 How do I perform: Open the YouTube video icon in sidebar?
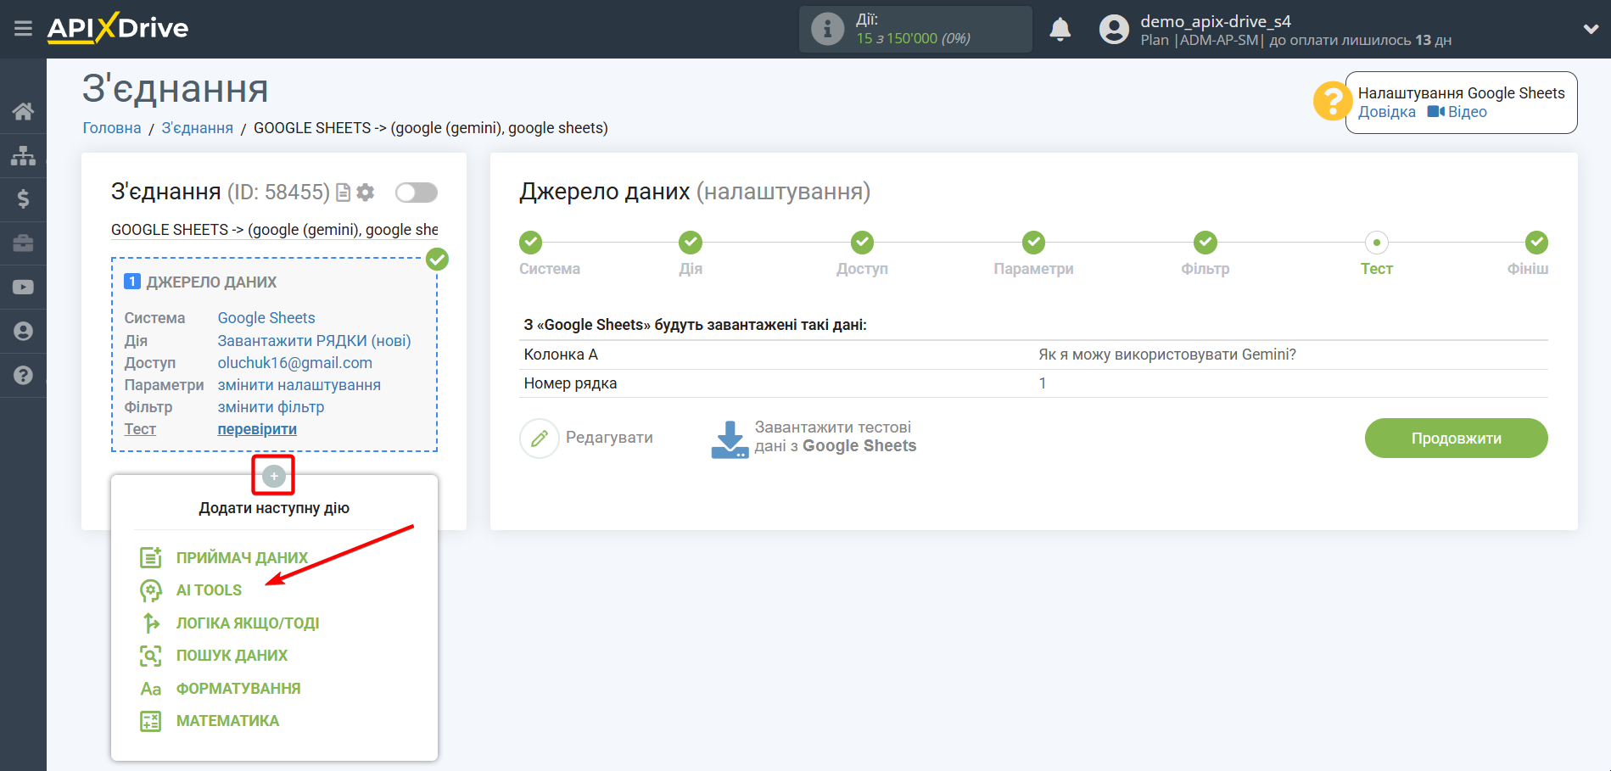[x=23, y=288]
